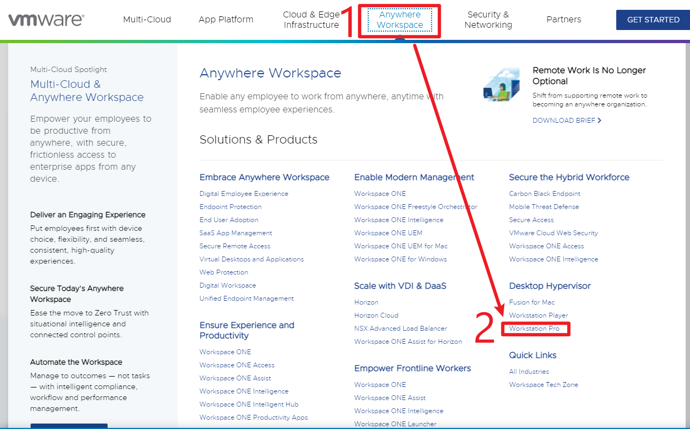The height and width of the screenshot is (429, 690).
Task: Open the Partners menu
Action: click(x=563, y=19)
